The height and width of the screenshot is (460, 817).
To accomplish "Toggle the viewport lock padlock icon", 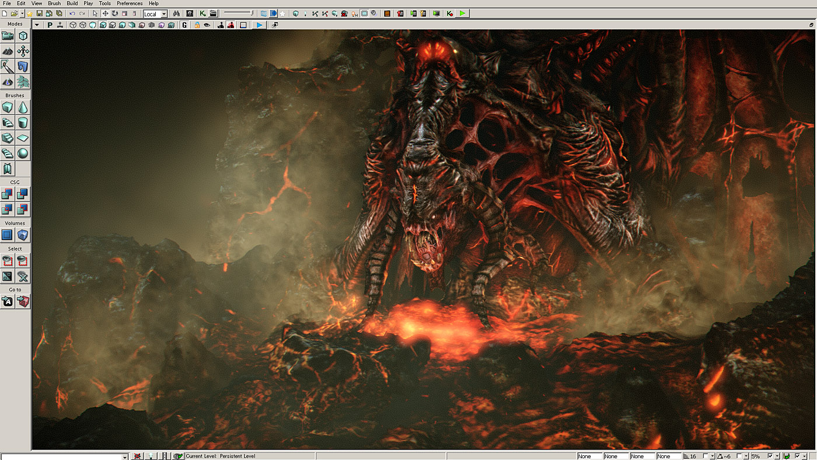I will (x=197, y=25).
